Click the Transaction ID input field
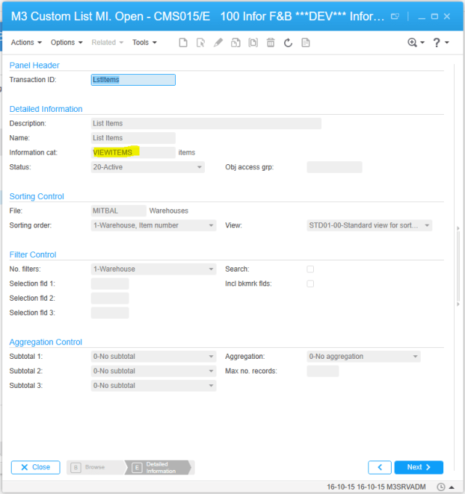The width and height of the screenshot is (465, 494). (x=133, y=80)
